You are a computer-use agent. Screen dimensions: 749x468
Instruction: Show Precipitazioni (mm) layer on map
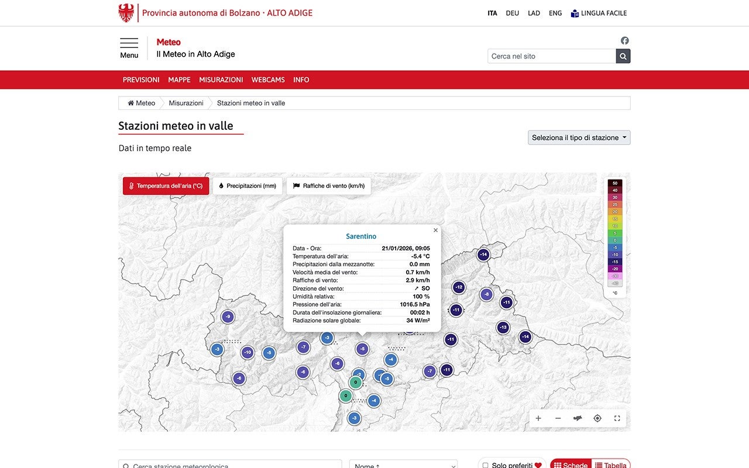(248, 186)
